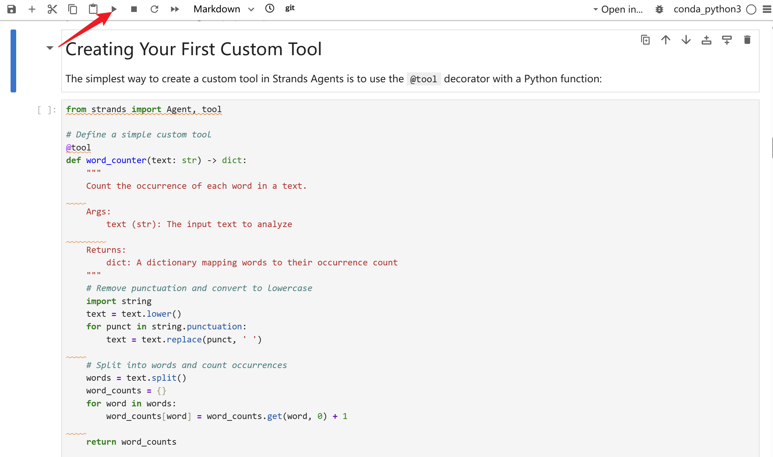773x457 pixels.
Task: Click the line text = text.lower()
Action: 134,314
